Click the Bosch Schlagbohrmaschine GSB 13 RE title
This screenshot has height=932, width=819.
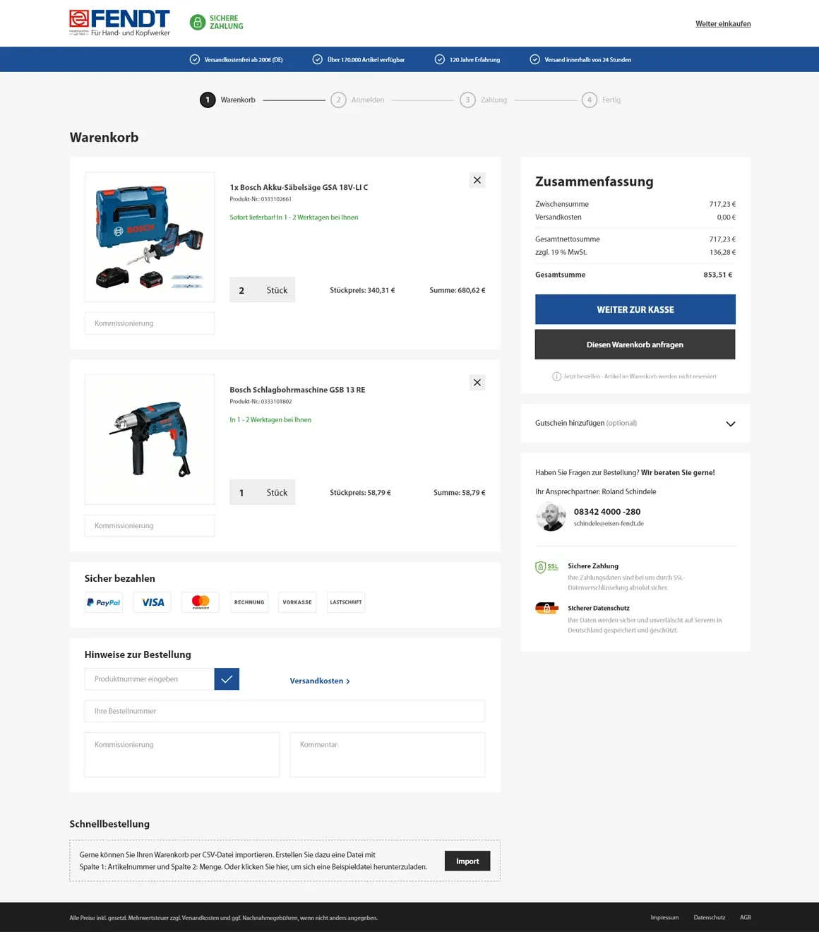pos(297,390)
